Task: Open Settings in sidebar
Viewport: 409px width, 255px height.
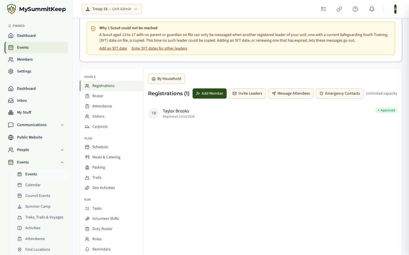Action: pyautogui.click(x=36, y=71)
